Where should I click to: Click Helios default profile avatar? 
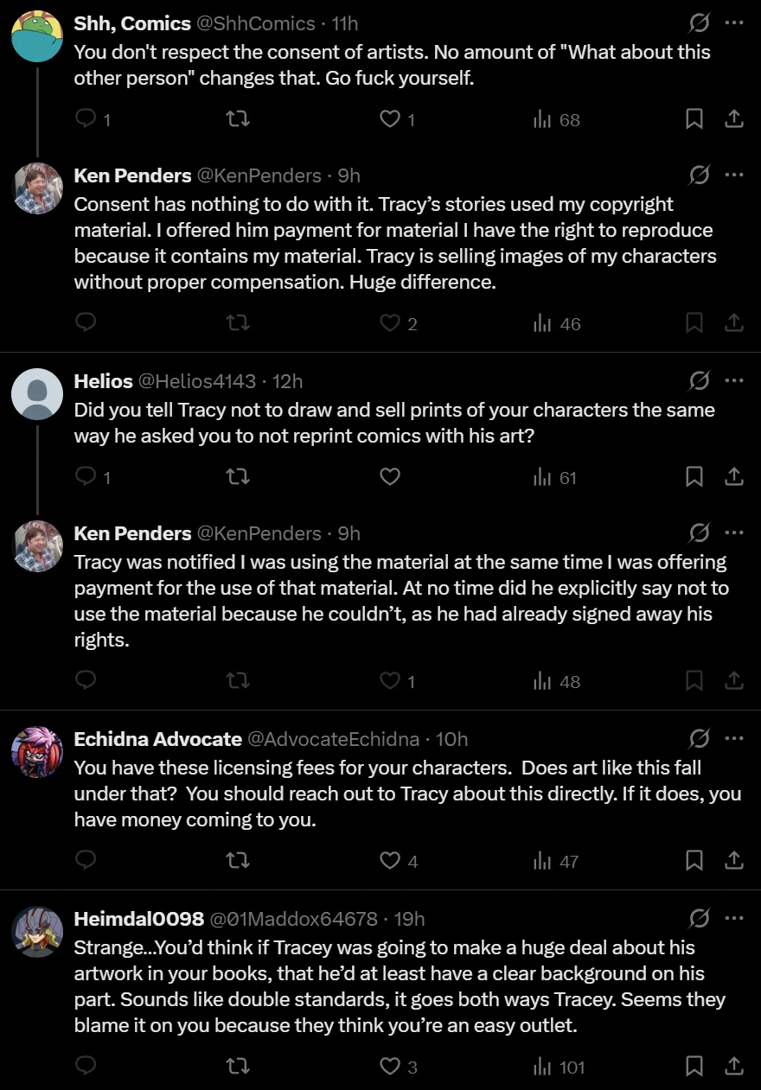[x=37, y=394]
